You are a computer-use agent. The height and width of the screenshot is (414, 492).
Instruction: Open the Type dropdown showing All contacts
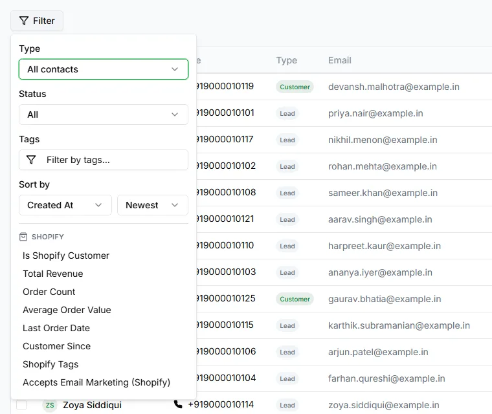pyautogui.click(x=104, y=69)
